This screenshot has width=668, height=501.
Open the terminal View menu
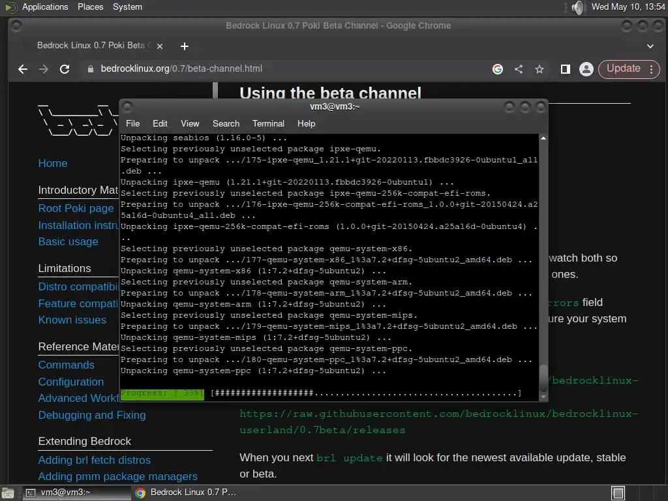point(190,123)
